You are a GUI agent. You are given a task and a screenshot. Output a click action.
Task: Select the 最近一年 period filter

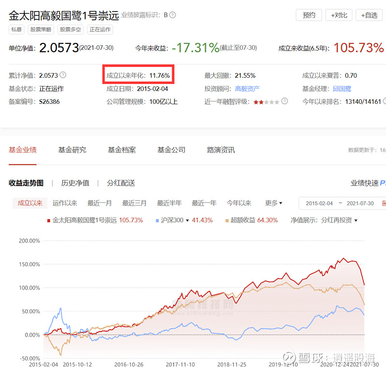pyautogui.click(x=204, y=203)
